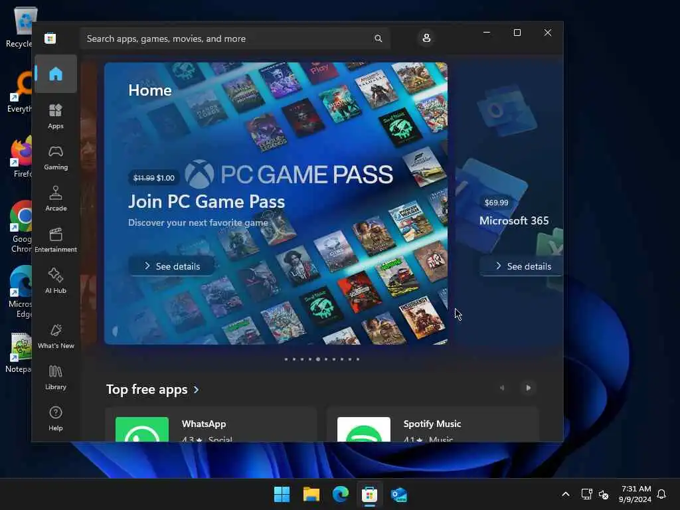This screenshot has height=510, width=680.
Task: Select the last carousel page dot
Action: click(x=358, y=359)
